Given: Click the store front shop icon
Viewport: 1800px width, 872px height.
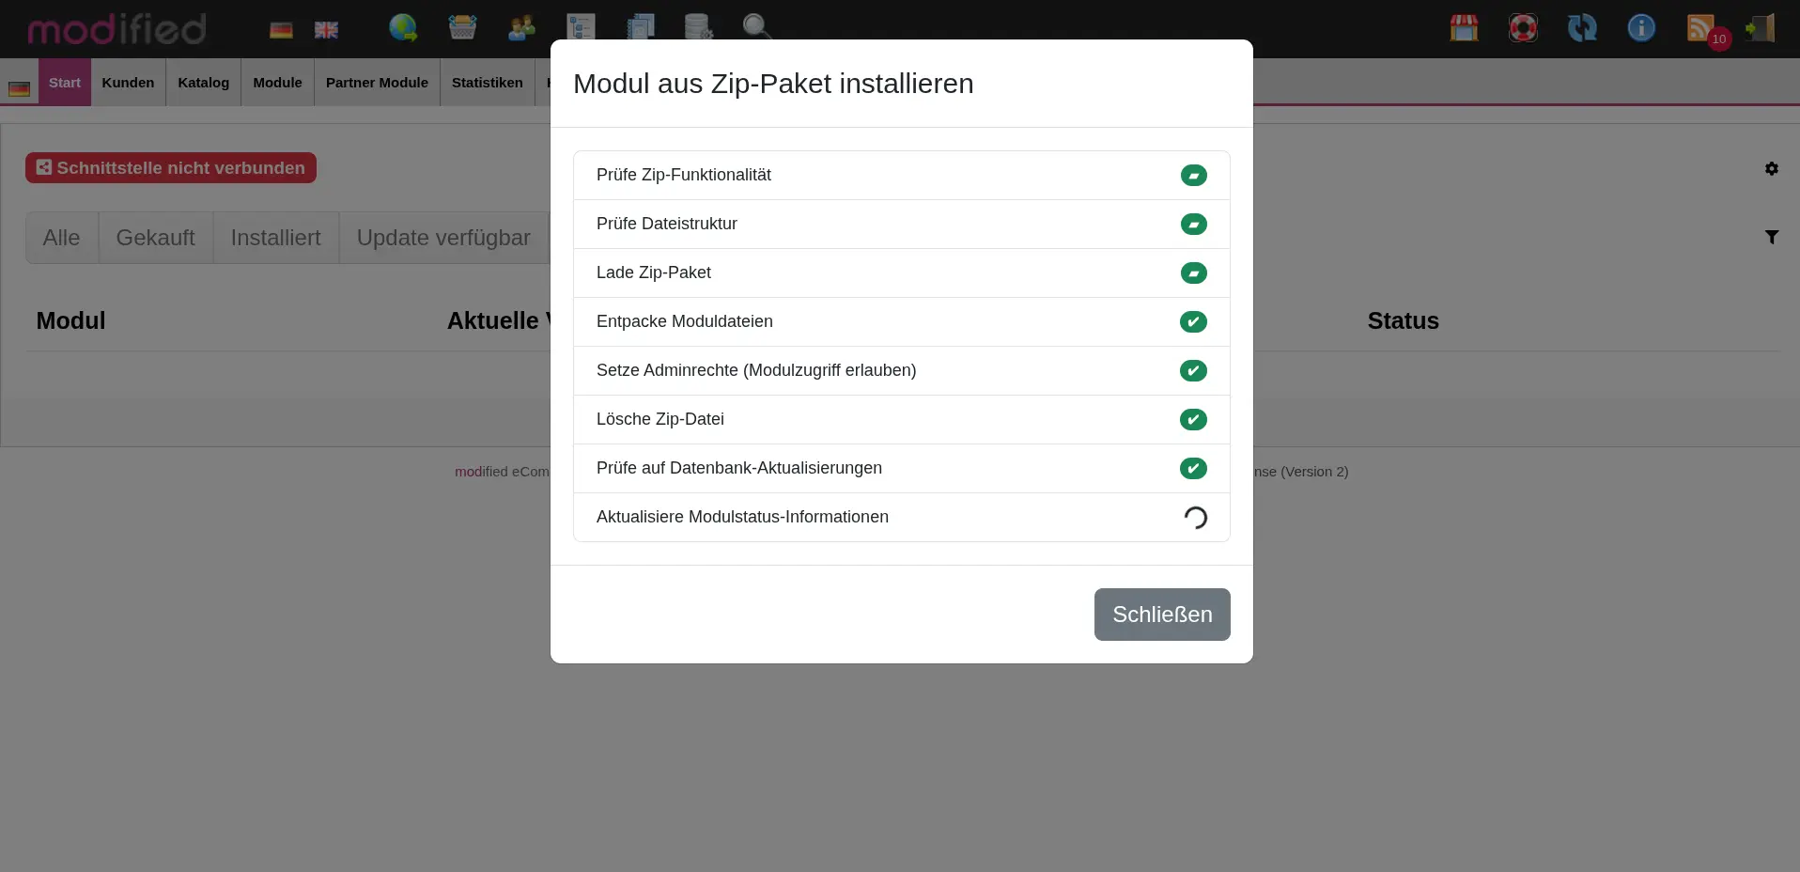Looking at the screenshot, I should [1464, 28].
